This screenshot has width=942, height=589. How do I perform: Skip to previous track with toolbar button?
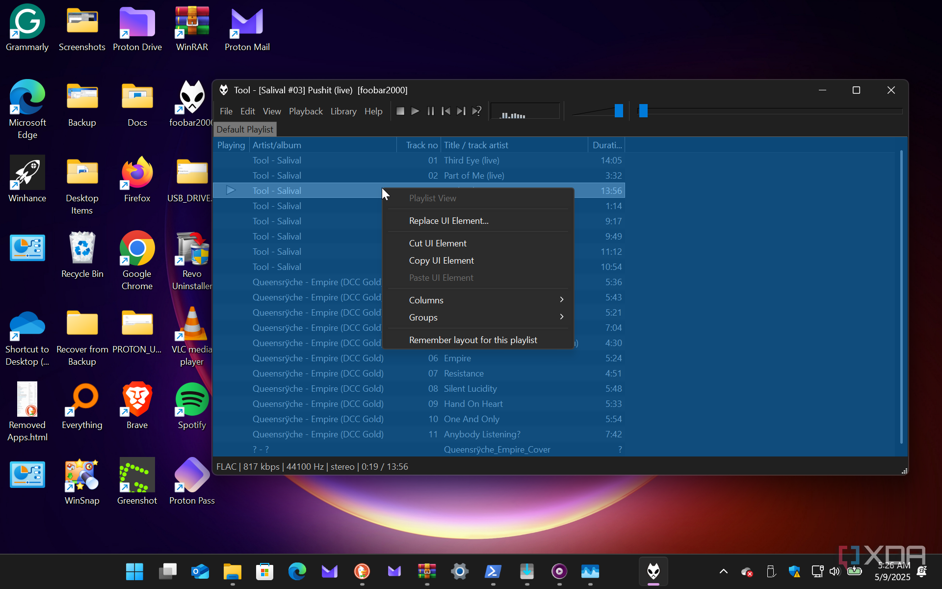point(445,111)
